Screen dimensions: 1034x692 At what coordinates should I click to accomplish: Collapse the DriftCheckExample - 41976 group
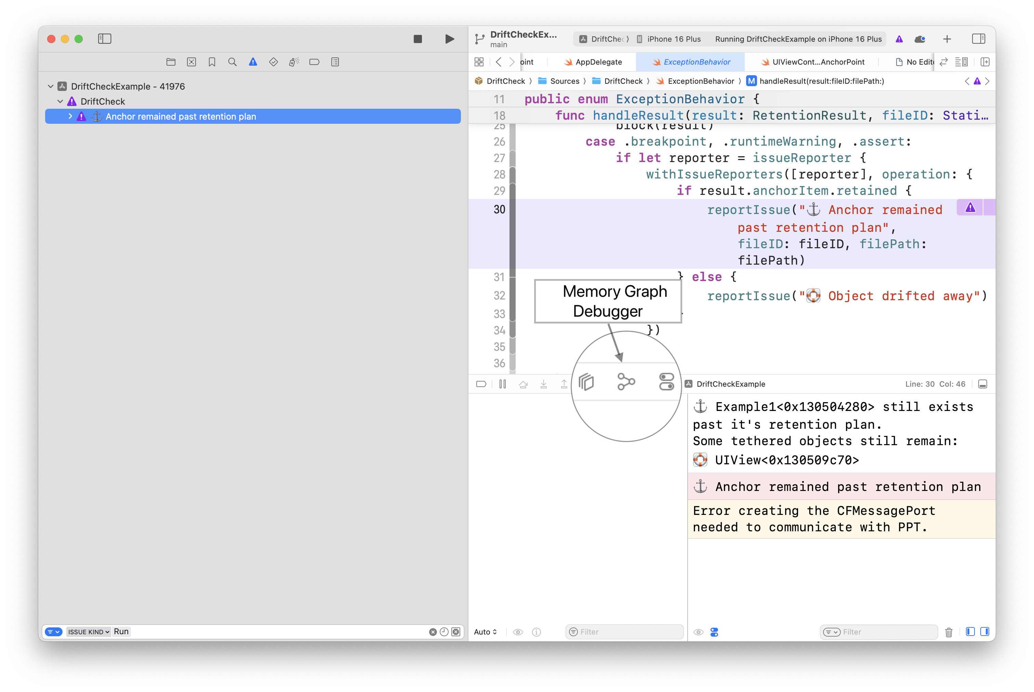51,86
